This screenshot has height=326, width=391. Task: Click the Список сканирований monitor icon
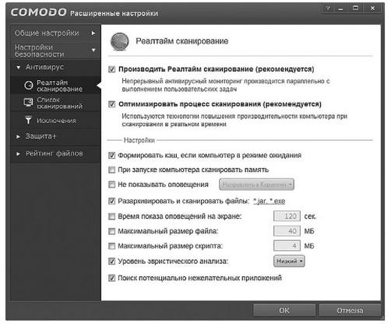[x=28, y=103]
